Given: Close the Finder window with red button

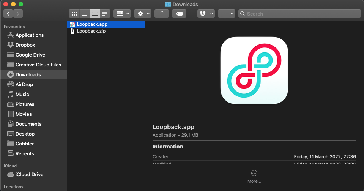Looking at the screenshot, I should [x=6, y=4].
